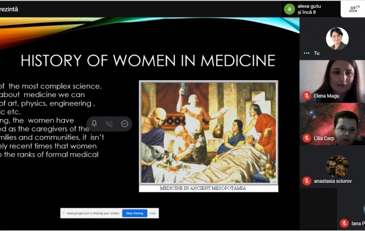
Task: Click the 'meet.google.com is sharing your screen' text
Action: tap(93, 213)
